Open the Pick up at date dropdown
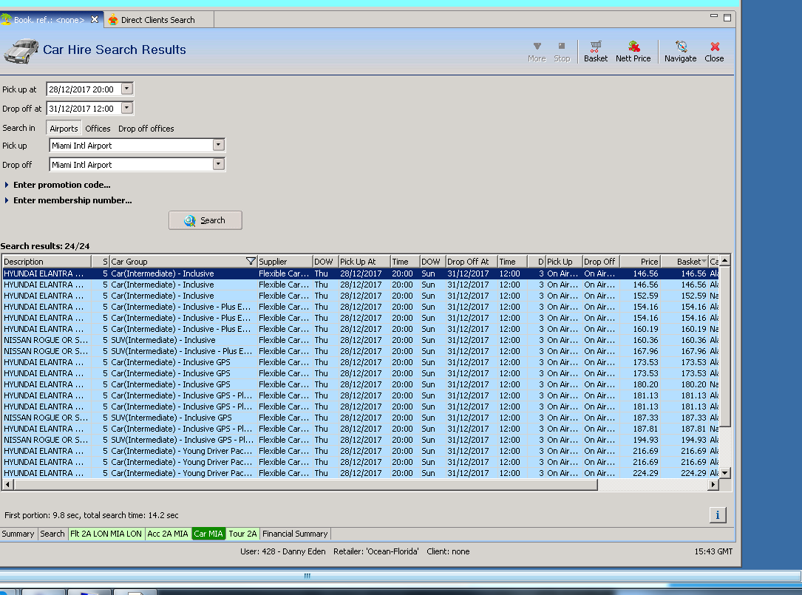 coord(126,89)
